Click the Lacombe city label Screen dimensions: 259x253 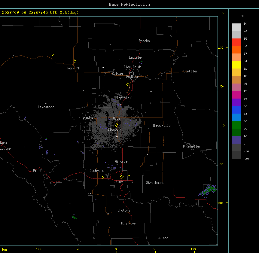135,57
